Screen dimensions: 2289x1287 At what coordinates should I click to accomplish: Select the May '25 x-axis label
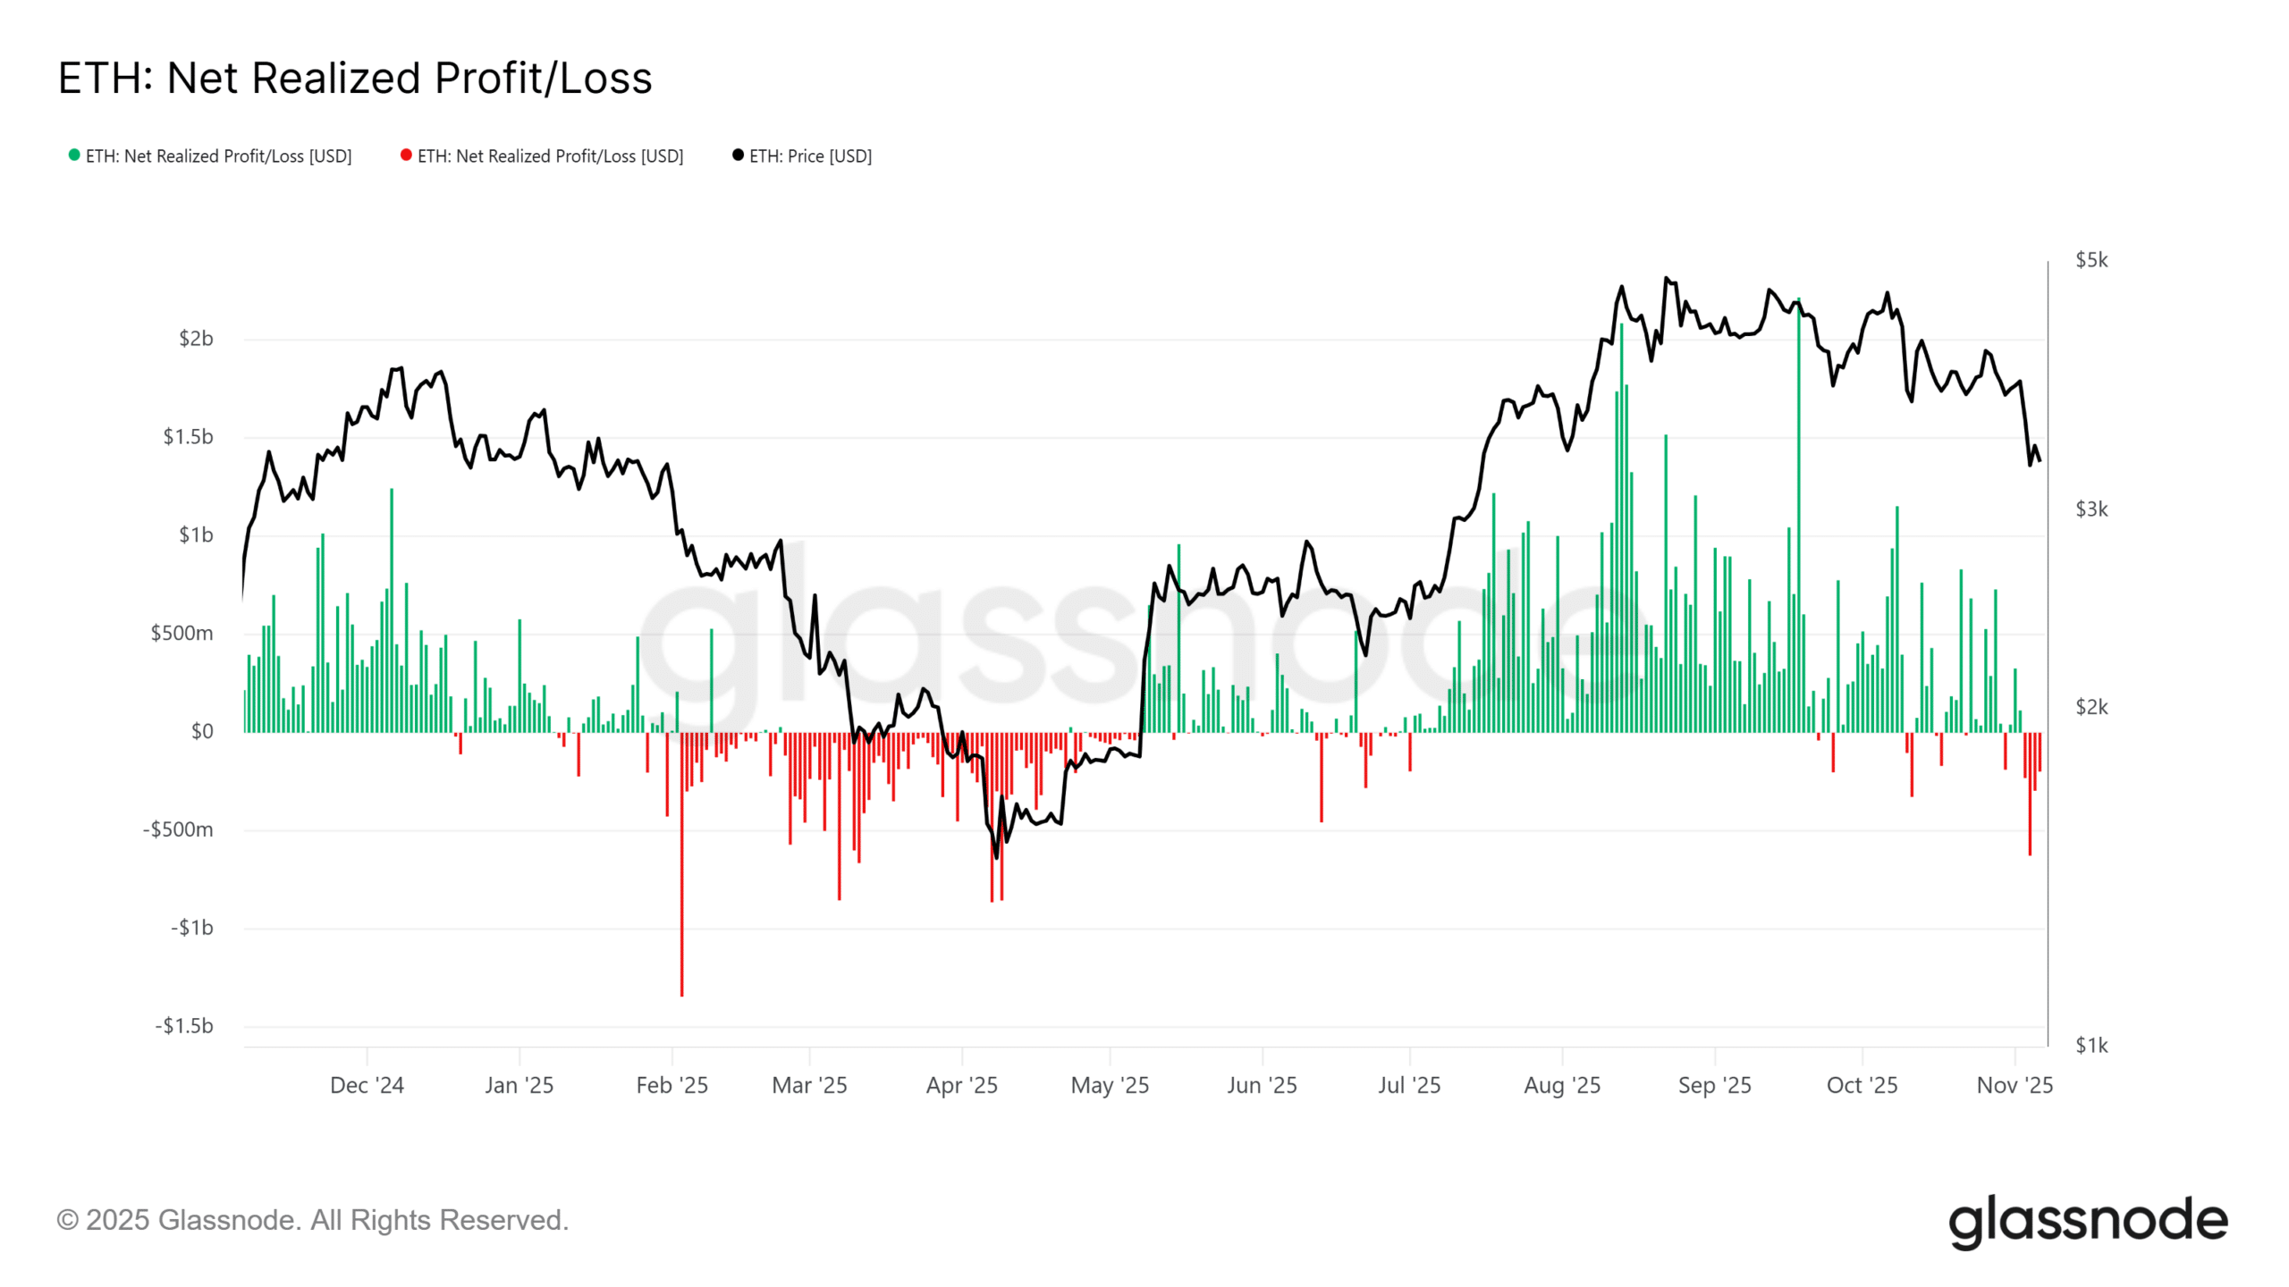click(x=1110, y=1085)
